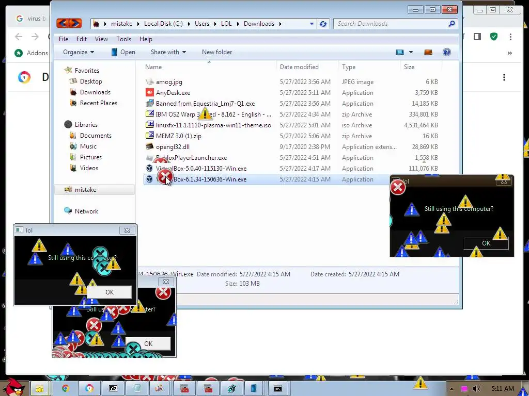Select IBM OS2 Warp zip archive icon
Screen dimensions: 529x396
coord(149,114)
